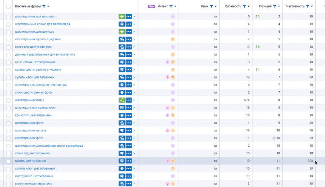325x187 pixels.
Task: Open filter icon for Частотность column
Action: 308,6
